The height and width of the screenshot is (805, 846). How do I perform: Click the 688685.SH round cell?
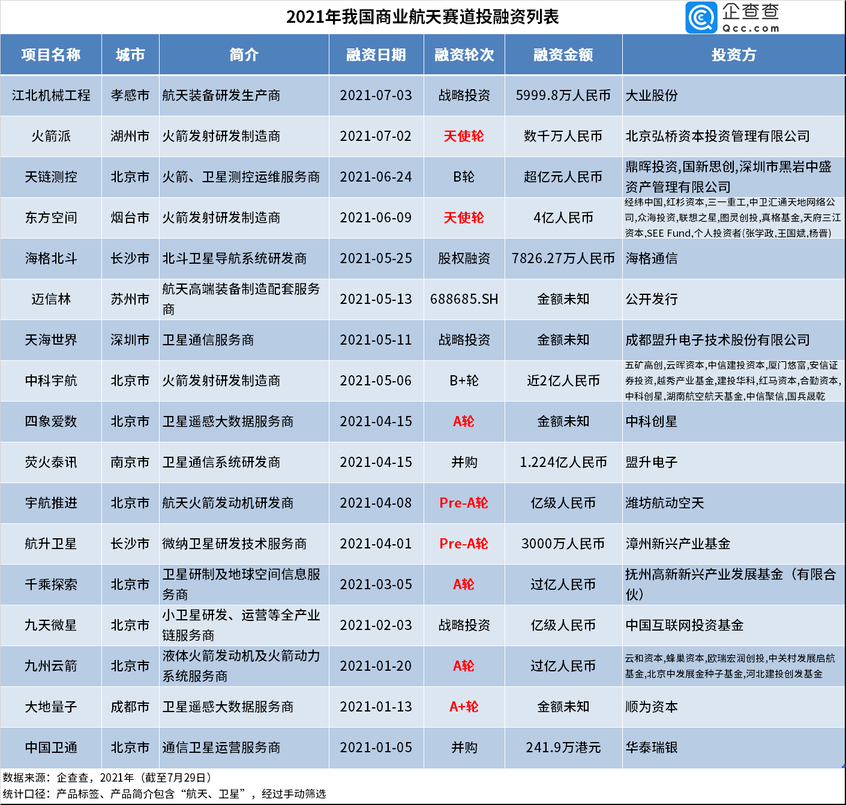(x=464, y=299)
